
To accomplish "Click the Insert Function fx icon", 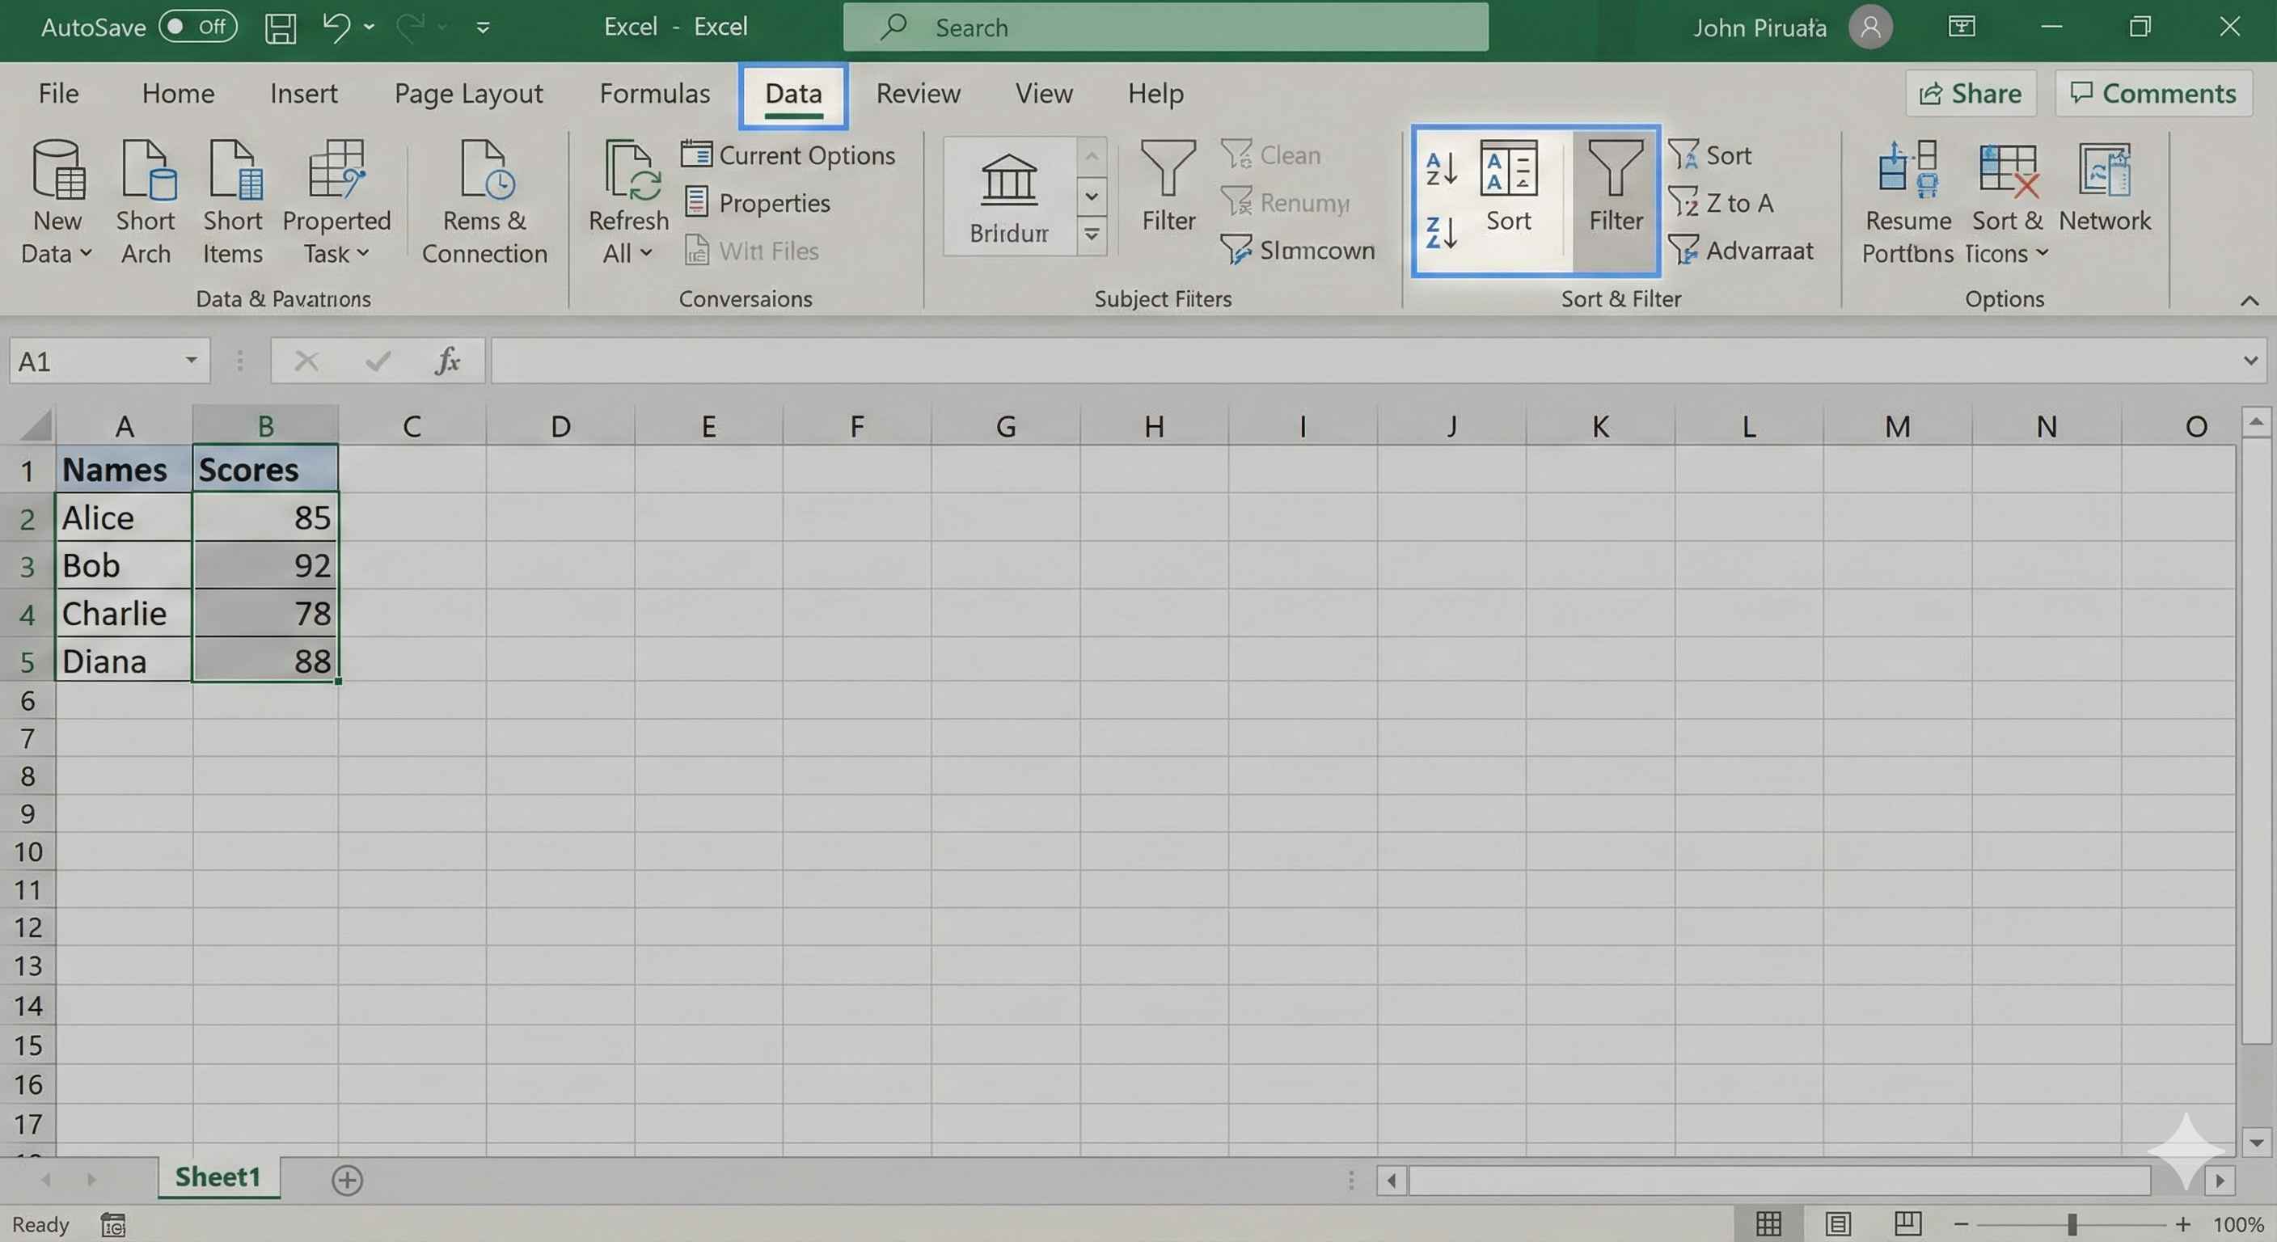I will point(447,361).
